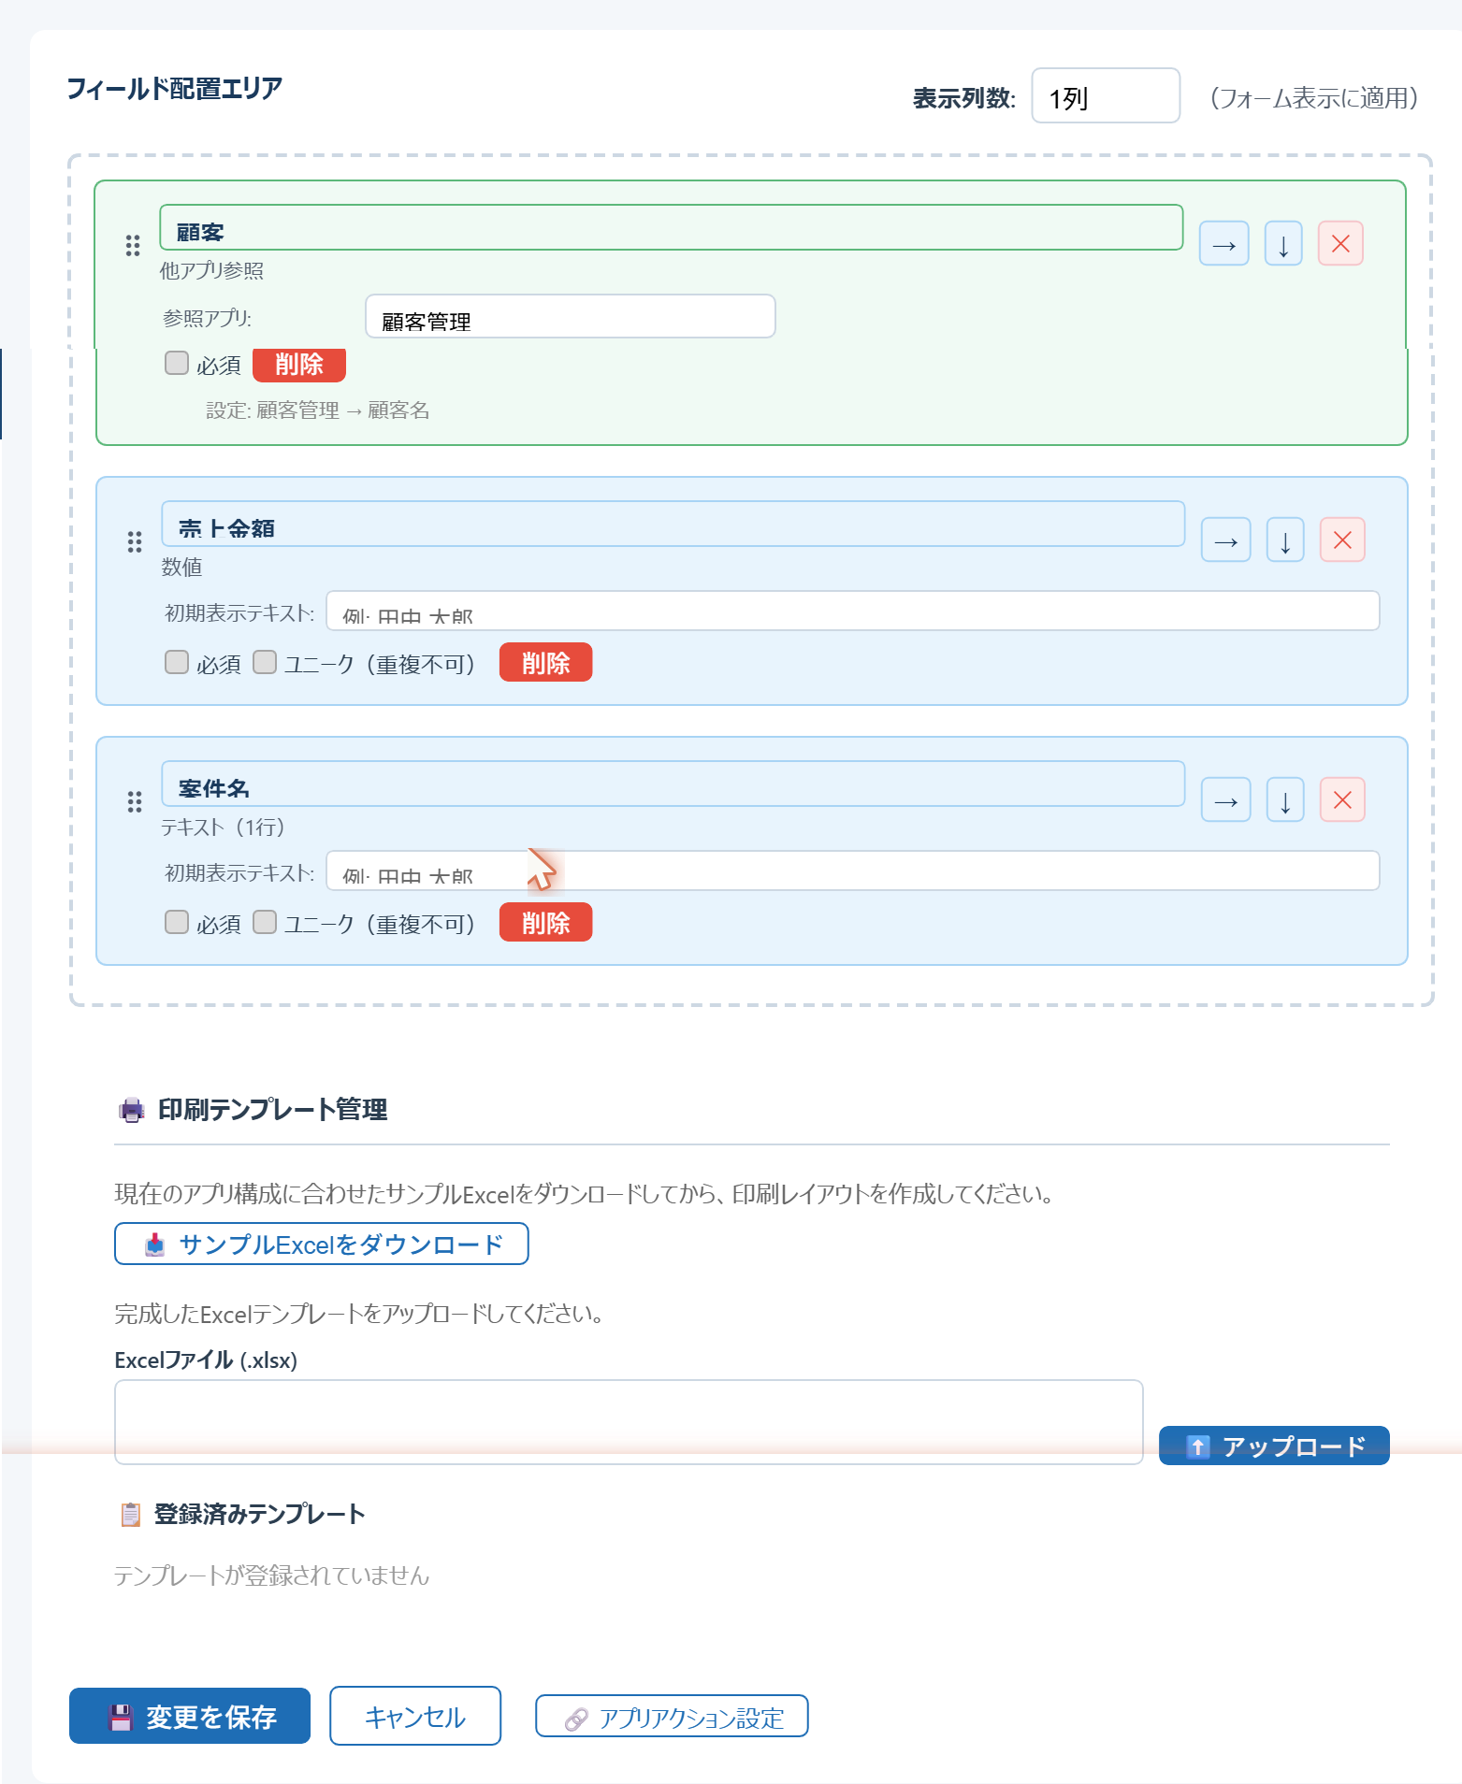The width and height of the screenshot is (1462, 1784).
Task: Click 数値 field type label
Action: 181,567
